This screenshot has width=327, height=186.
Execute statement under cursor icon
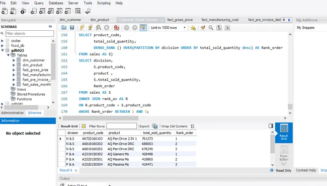[x=90, y=28]
